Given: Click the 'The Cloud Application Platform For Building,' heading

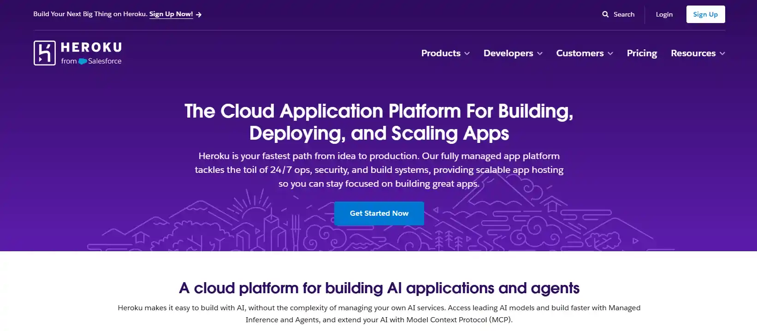Looking at the screenshot, I should tap(379, 111).
